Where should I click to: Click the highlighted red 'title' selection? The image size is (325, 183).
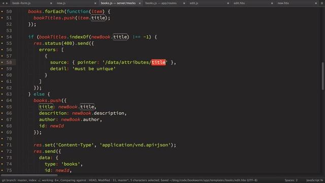[158, 62]
